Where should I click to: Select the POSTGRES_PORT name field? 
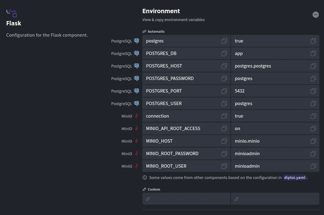coord(181,91)
